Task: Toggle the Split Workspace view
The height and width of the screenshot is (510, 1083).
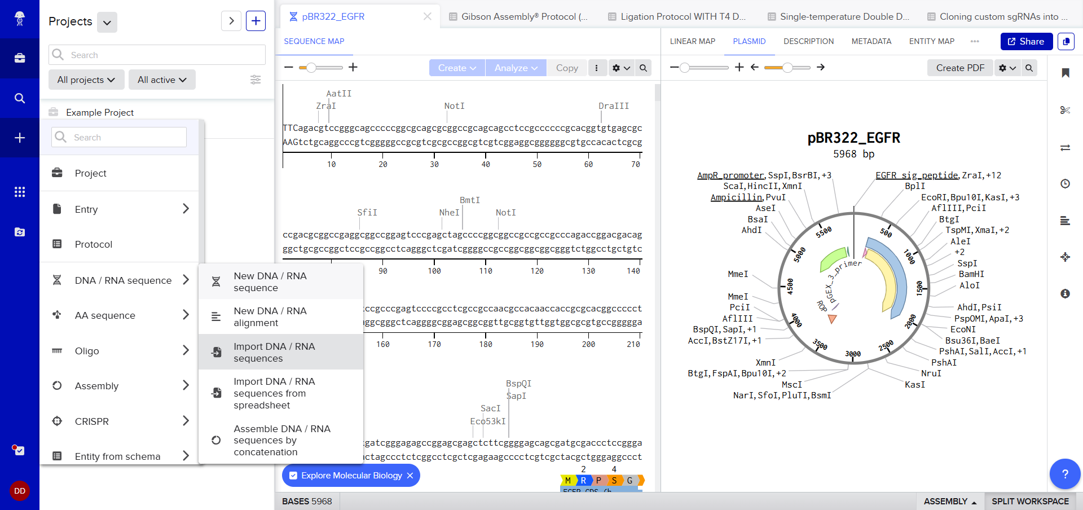Action: 1030,501
